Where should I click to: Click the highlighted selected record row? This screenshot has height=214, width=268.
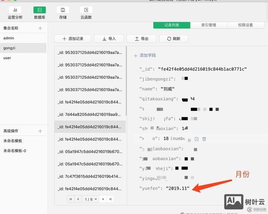pos(90,127)
